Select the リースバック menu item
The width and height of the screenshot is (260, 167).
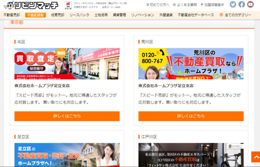pos(79,15)
